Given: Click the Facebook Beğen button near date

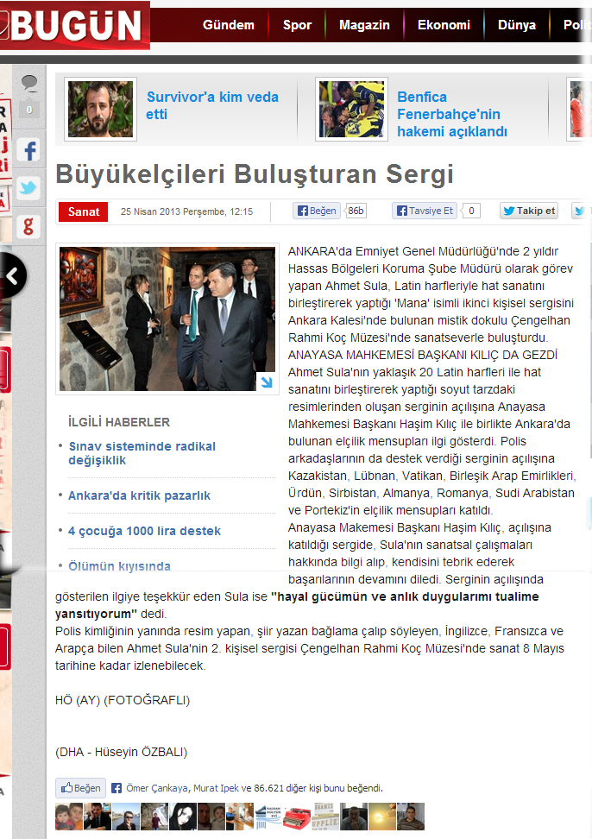Looking at the screenshot, I should point(317,211).
